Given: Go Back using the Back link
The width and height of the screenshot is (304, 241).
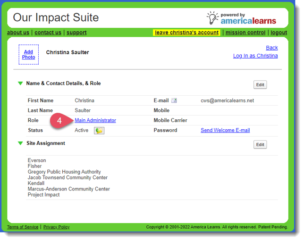Looking at the screenshot, I should click(271, 48).
